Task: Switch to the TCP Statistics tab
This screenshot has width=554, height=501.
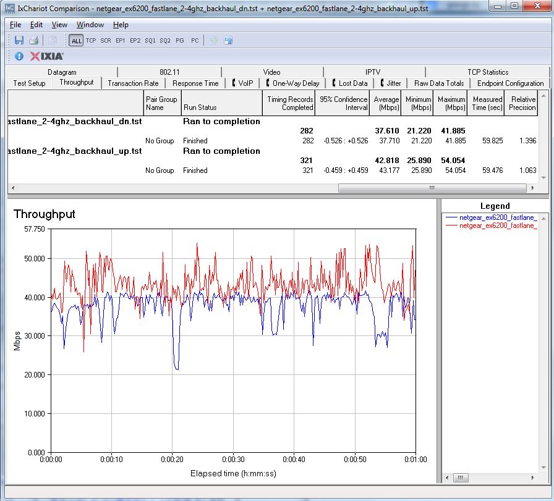Action: click(488, 72)
